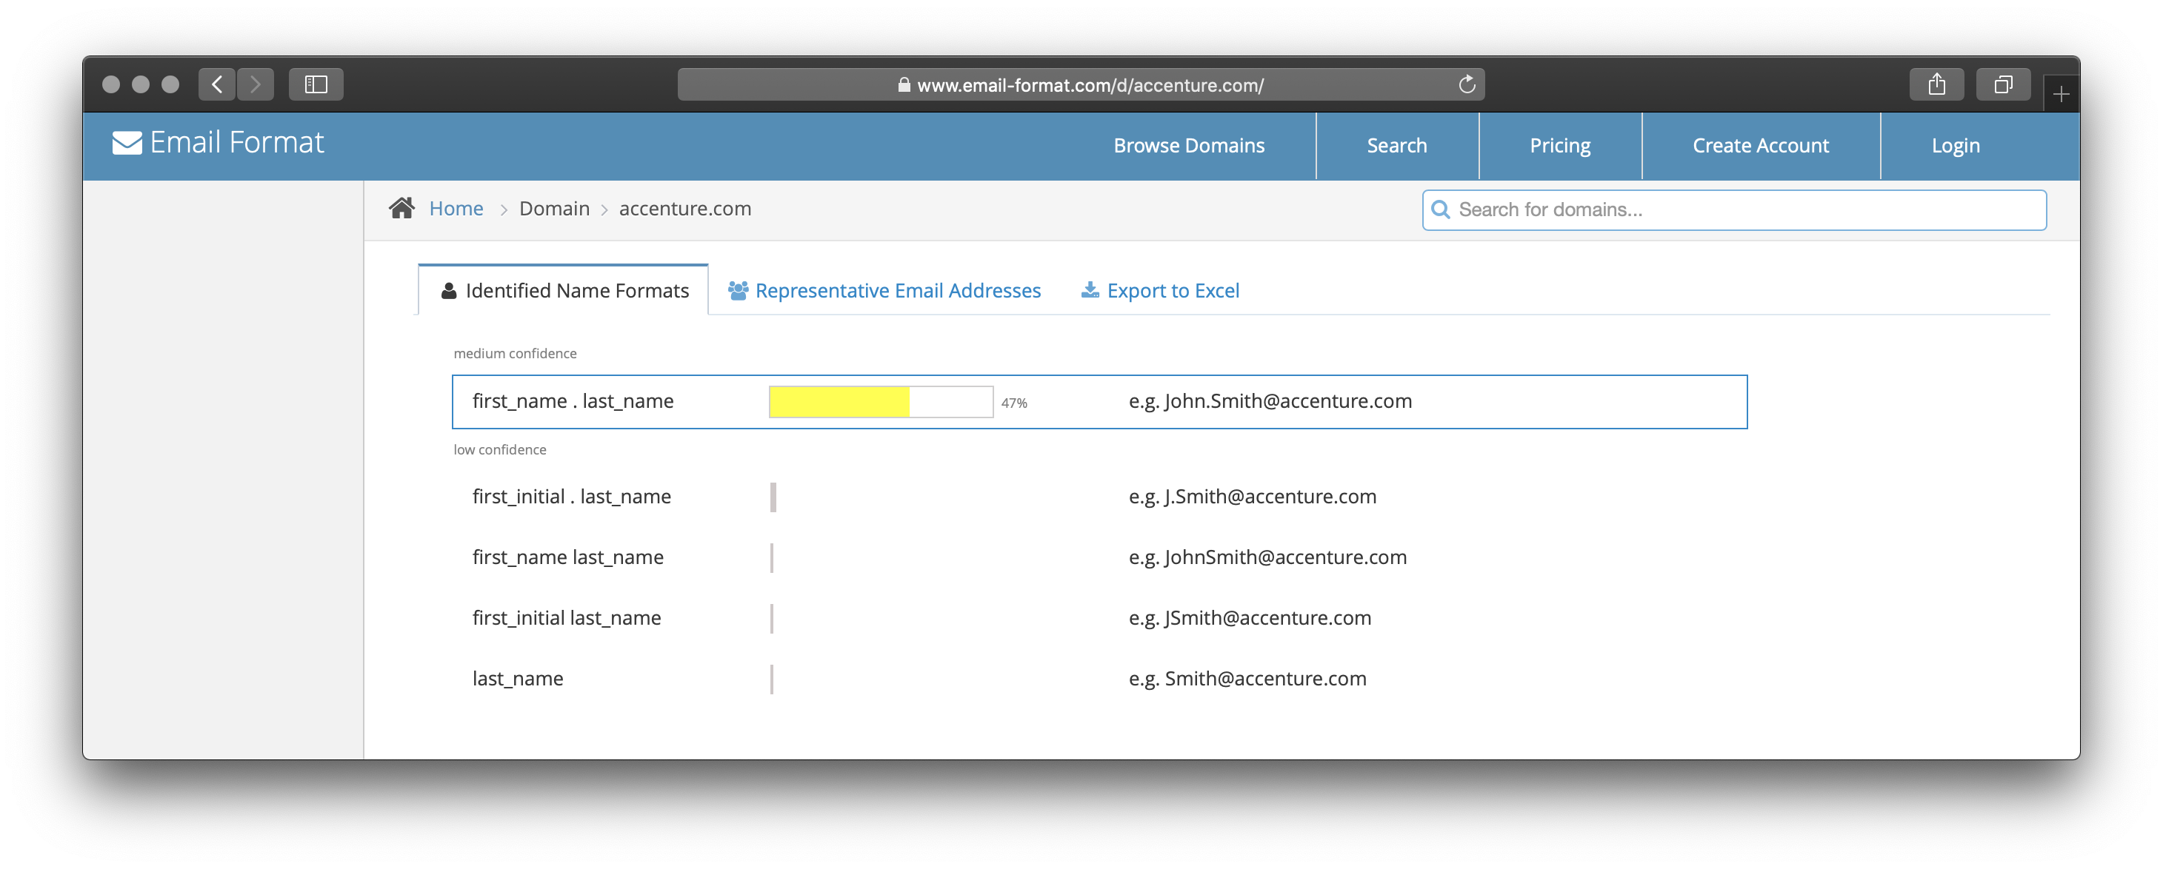
Task: Select the first_name . last_name format row
Action: (1099, 402)
